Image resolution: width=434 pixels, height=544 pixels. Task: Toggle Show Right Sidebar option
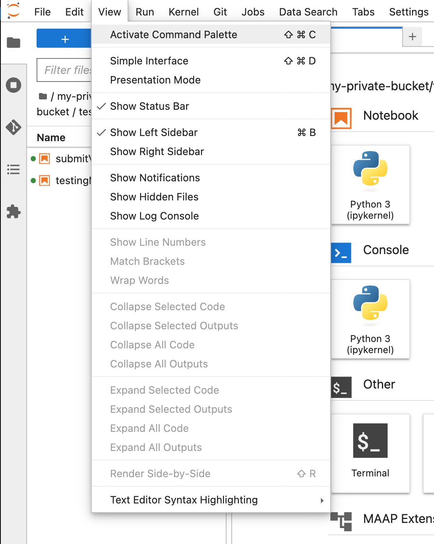[x=211, y=152]
